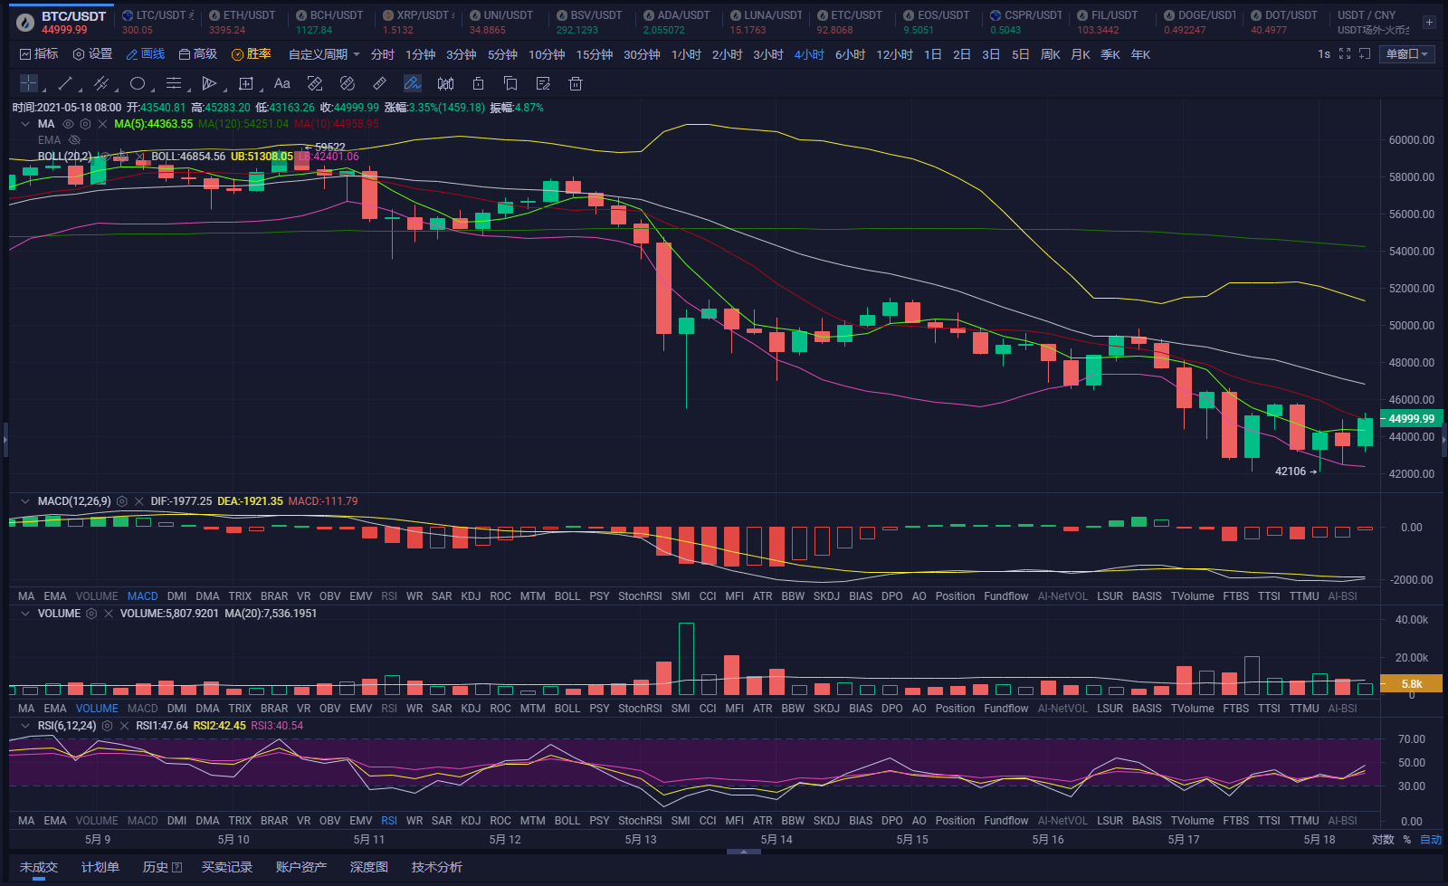Toggle EMA visibility eye icon
The image size is (1448, 886).
75,139
